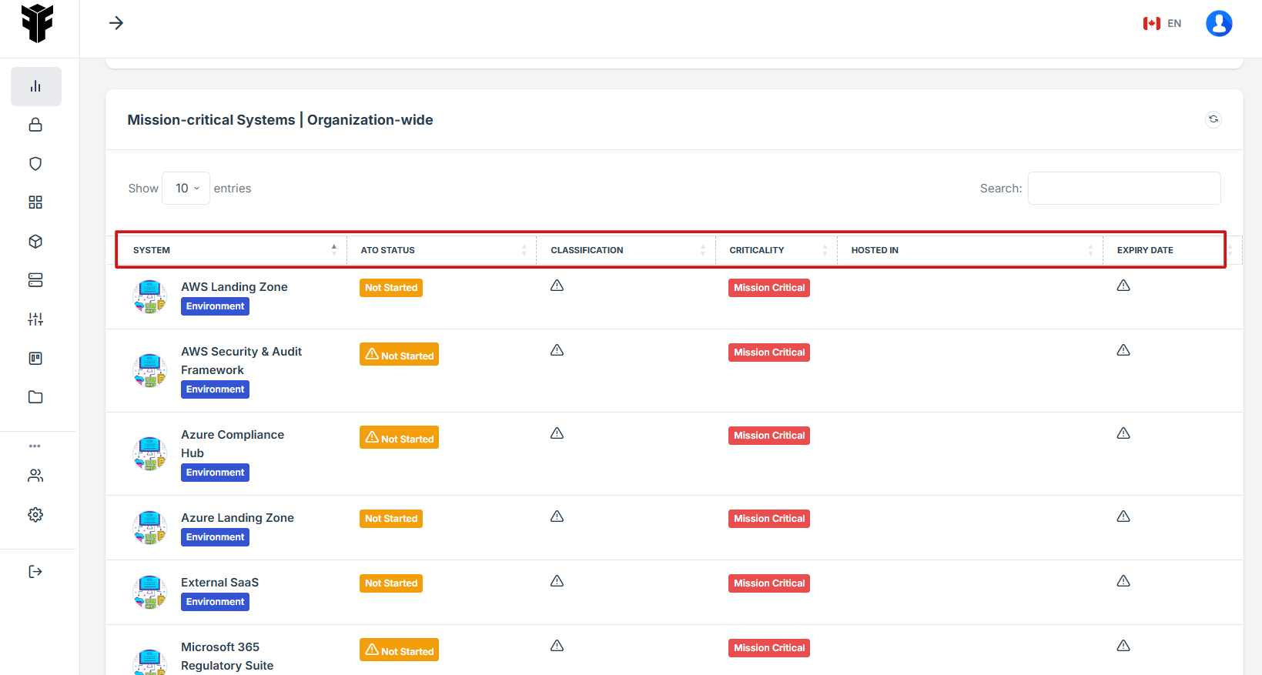
Task: Click the bar chart dashboard sidebar icon
Action: (x=35, y=86)
